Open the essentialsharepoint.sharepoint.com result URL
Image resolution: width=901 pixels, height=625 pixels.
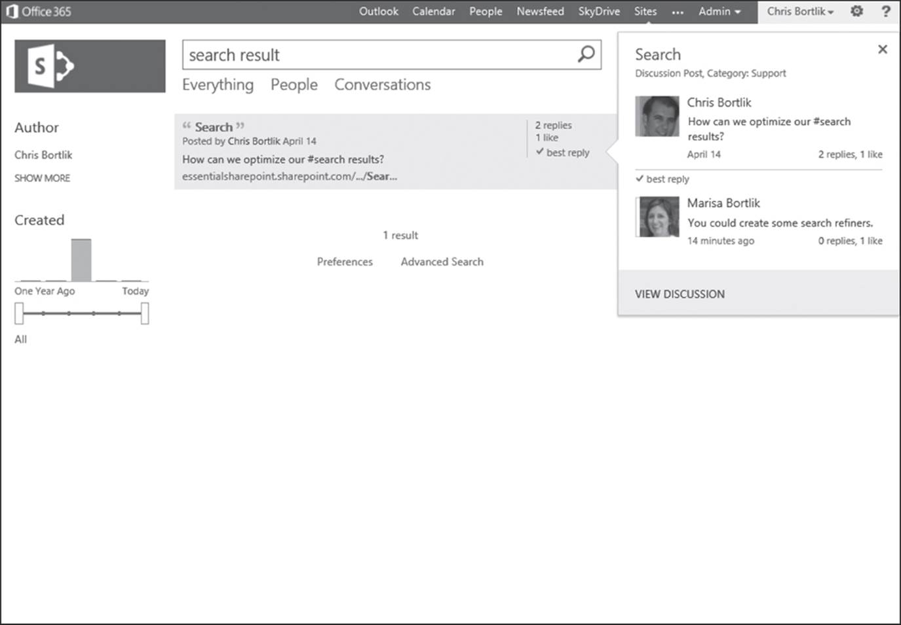pyautogui.click(x=290, y=176)
